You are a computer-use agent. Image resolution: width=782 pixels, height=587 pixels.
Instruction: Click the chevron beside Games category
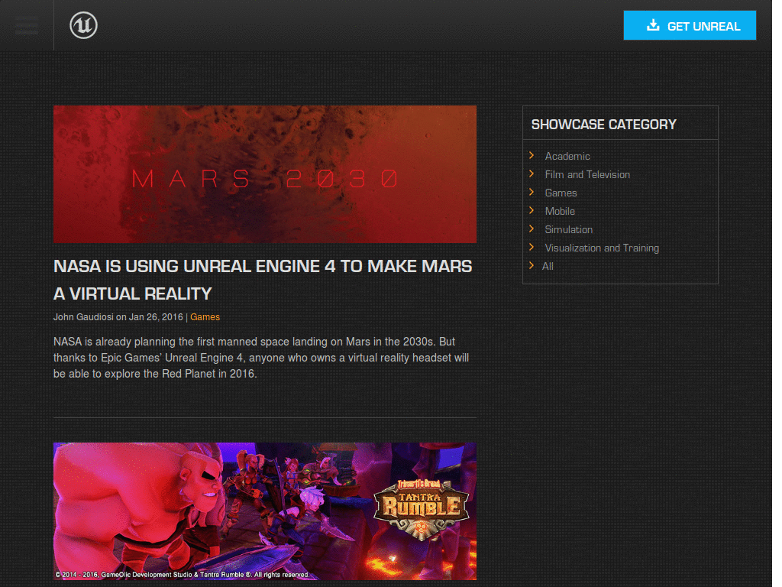[532, 192]
